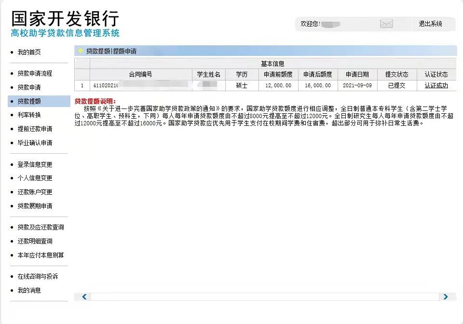
Task: Click the left scroll arrow
Action: (84, 297)
